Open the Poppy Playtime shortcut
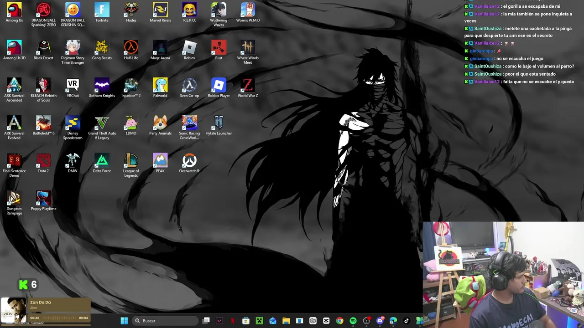 43,201
